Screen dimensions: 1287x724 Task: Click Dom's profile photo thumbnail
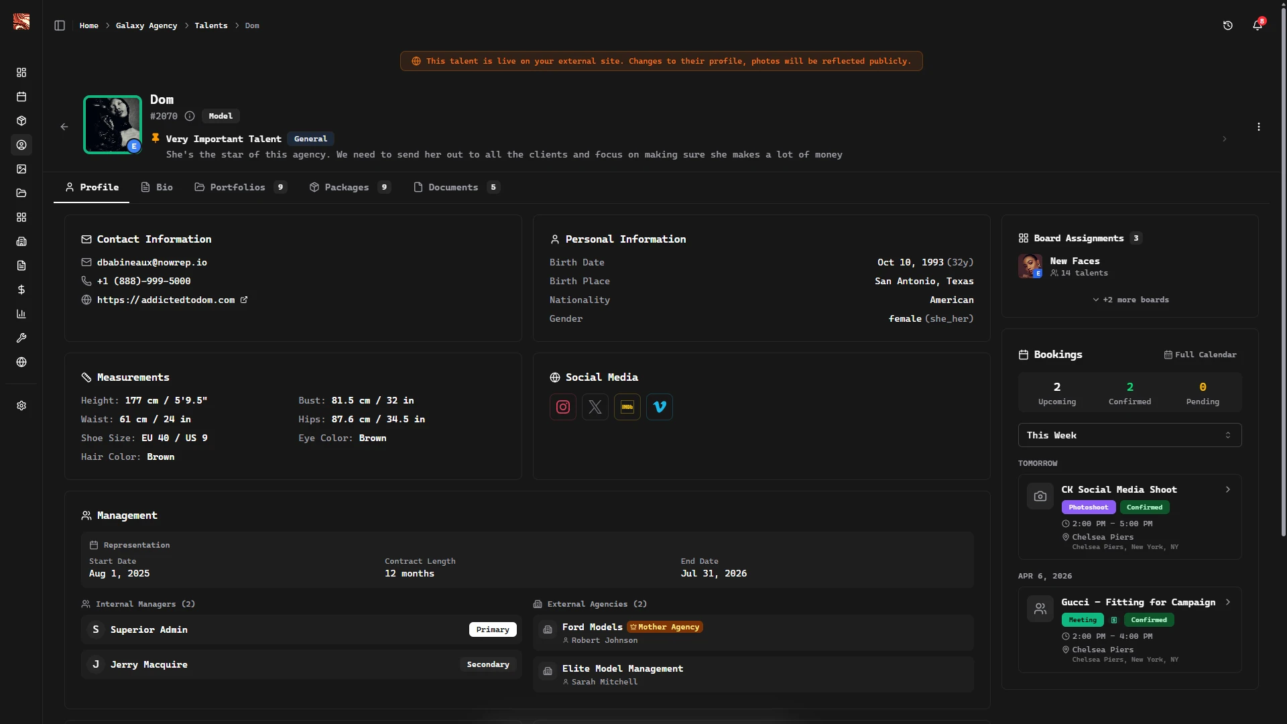tap(113, 125)
